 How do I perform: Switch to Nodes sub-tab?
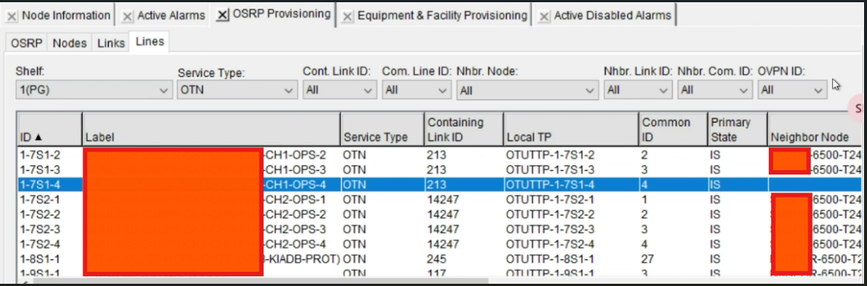70,43
